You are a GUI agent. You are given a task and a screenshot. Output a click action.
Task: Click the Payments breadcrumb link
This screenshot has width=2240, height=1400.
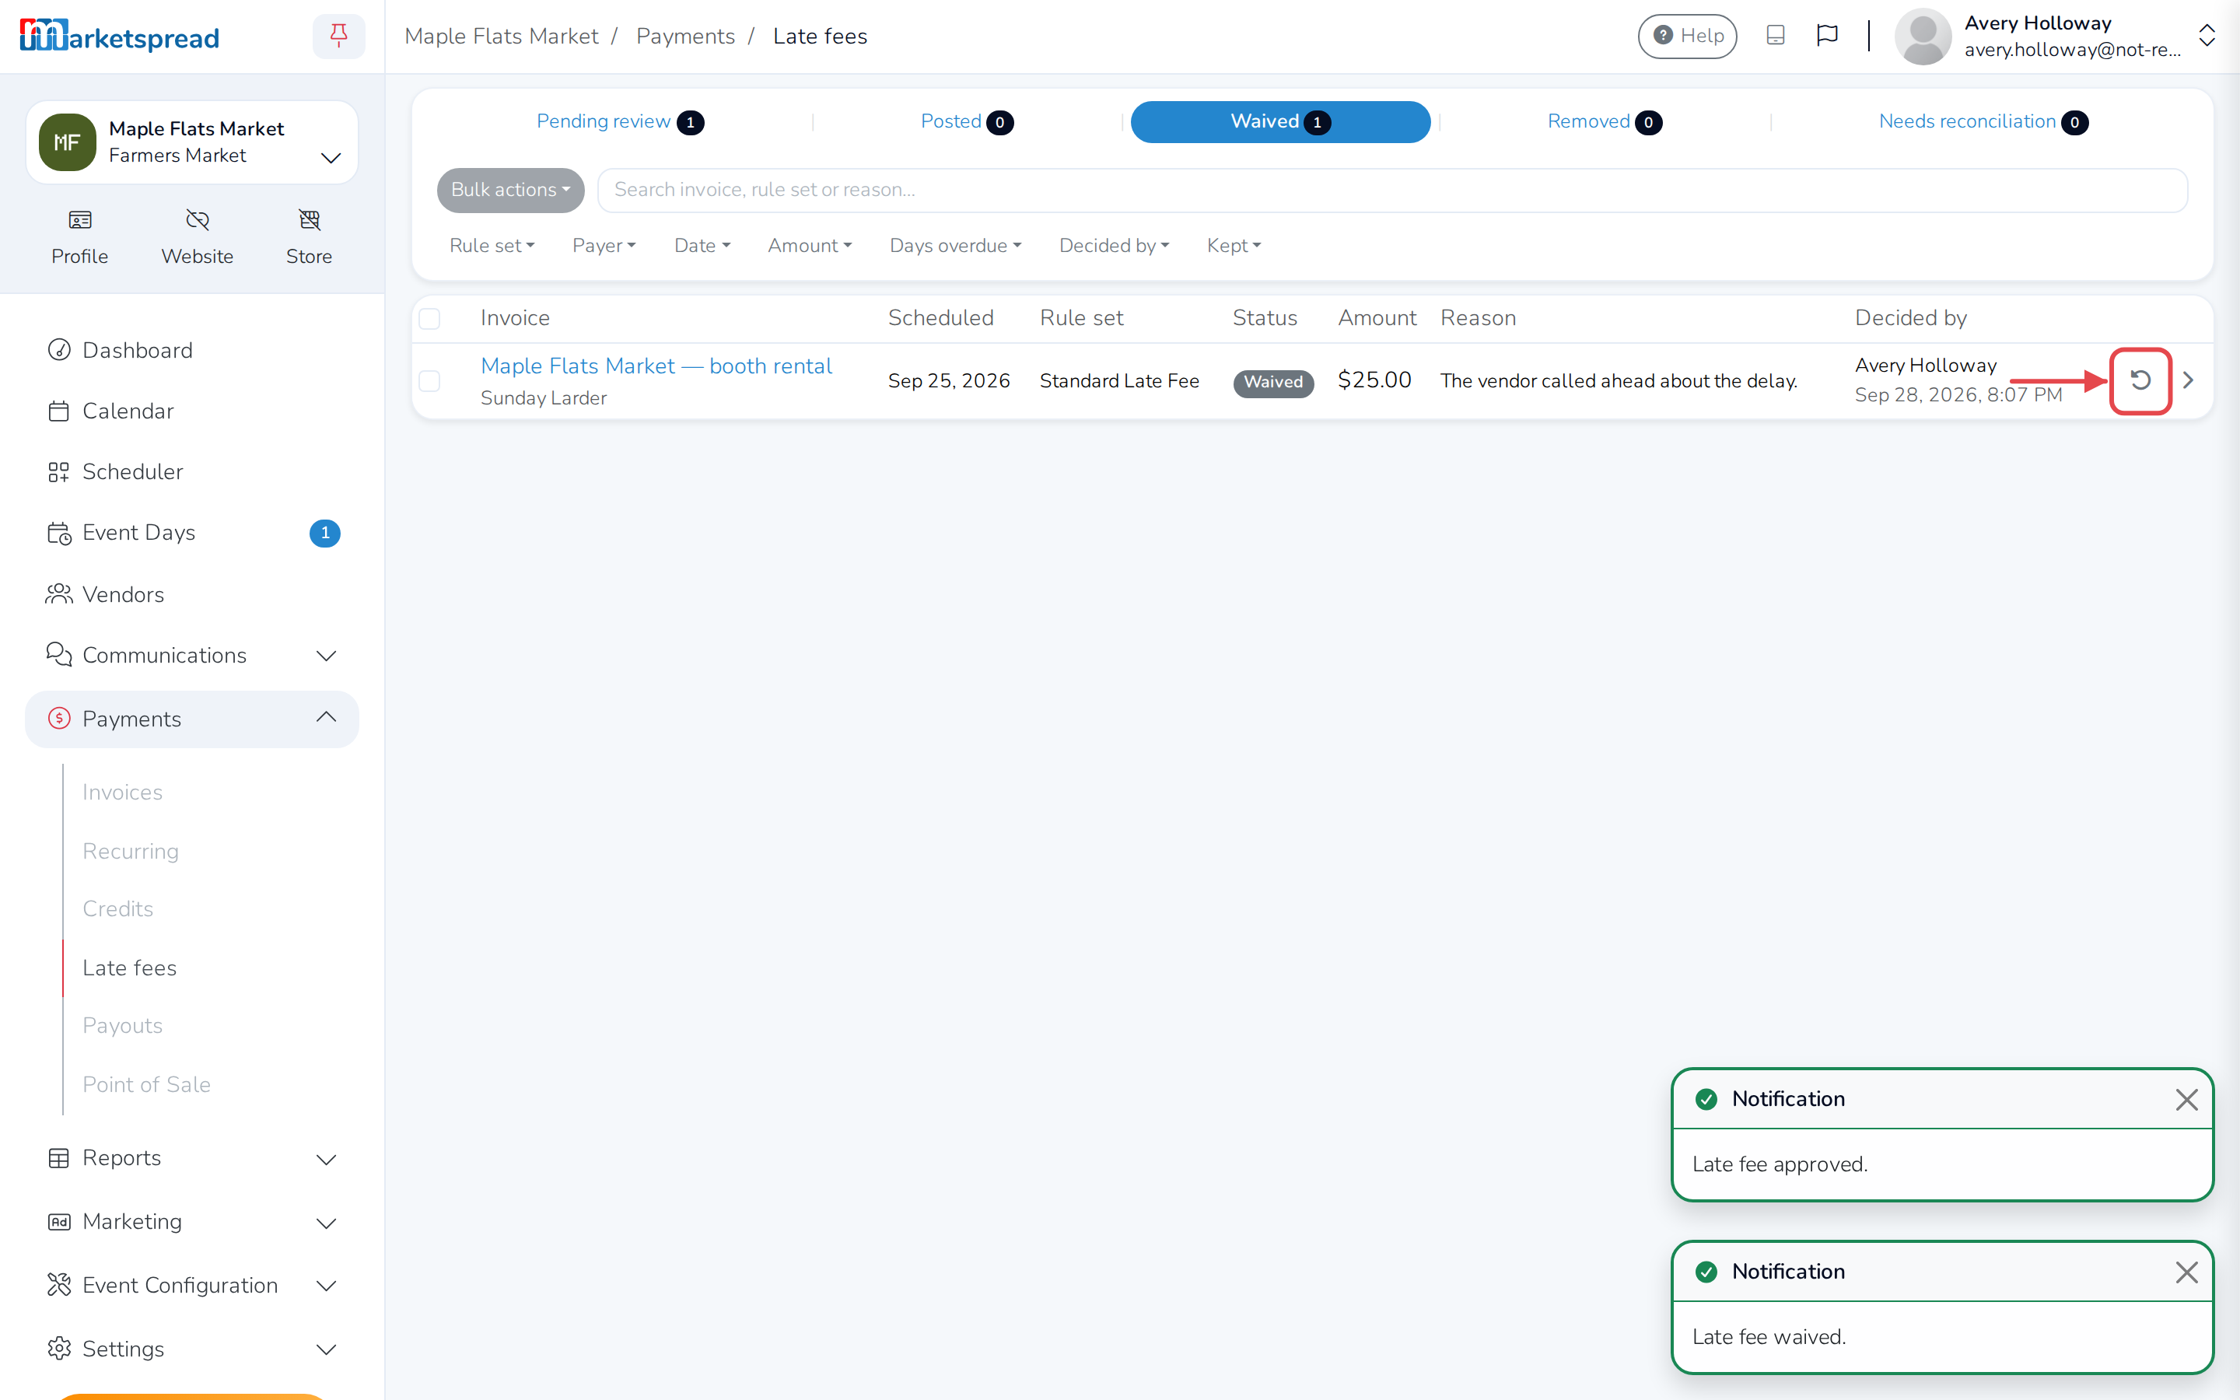[685, 36]
